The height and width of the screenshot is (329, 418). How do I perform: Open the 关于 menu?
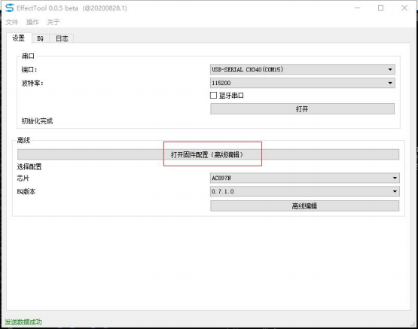point(53,22)
